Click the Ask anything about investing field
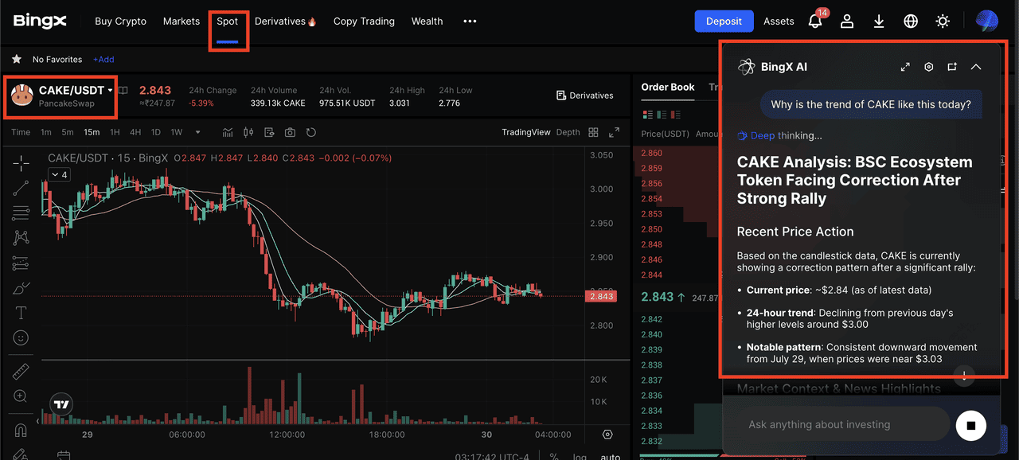 click(844, 424)
